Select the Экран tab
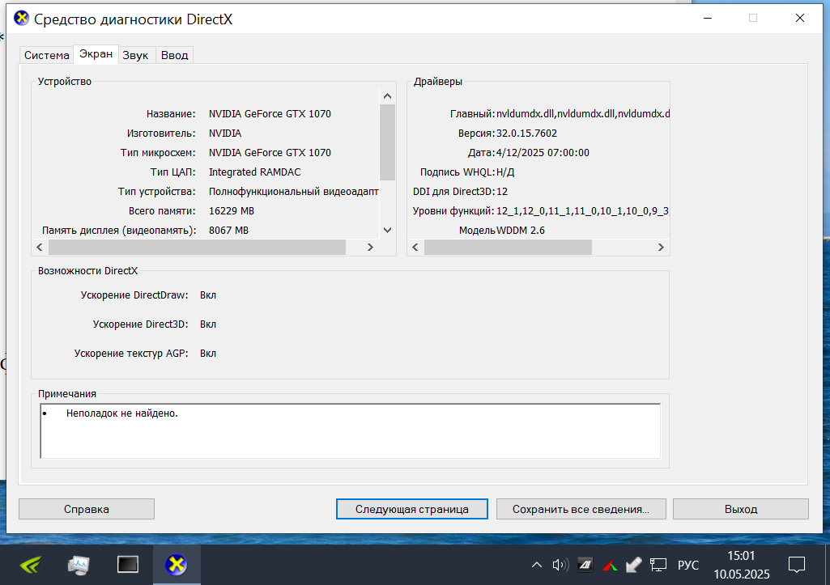 tap(96, 54)
